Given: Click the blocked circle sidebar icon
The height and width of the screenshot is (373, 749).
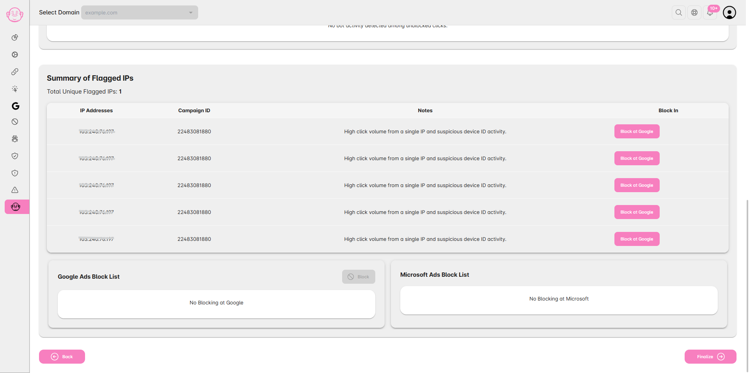Looking at the screenshot, I should point(15,122).
